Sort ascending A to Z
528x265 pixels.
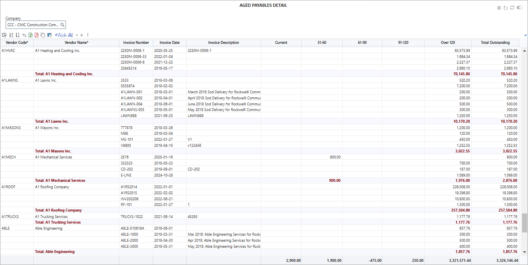click(x=11, y=35)
